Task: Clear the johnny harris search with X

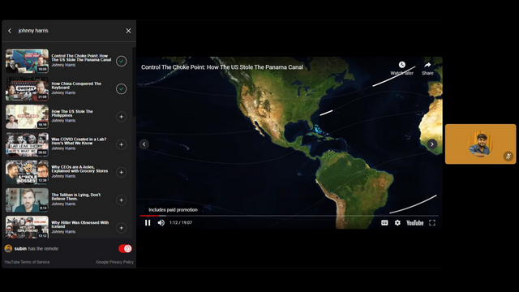Action: tap(128, 31)
